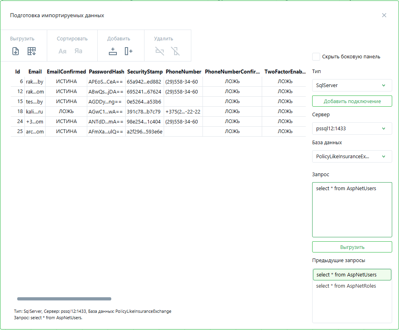Click the PasswordHash column header
The height and width of the screenshot is (330, 399).
coord(106,72)
